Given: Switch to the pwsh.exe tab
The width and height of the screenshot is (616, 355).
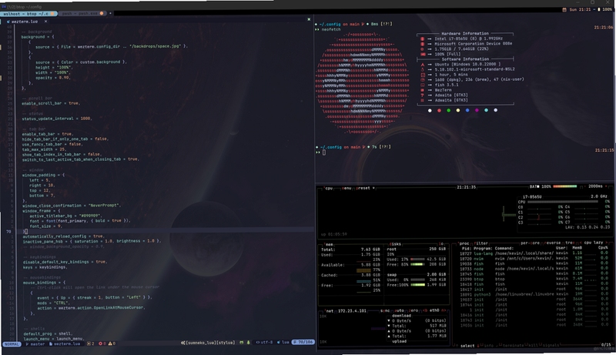Looking at the screenshot, I should tap(82, 13).
